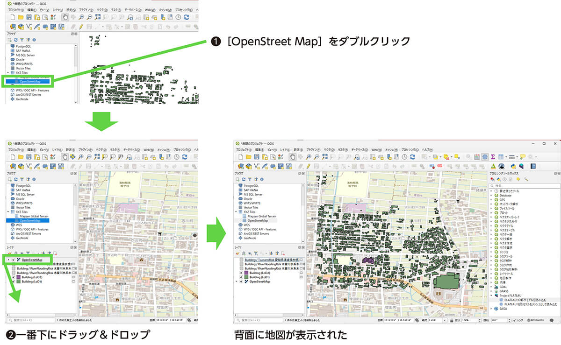Open ベクタ menu in right QGIS window
This screenshot has width=561, height=345.
pos(329,149)
